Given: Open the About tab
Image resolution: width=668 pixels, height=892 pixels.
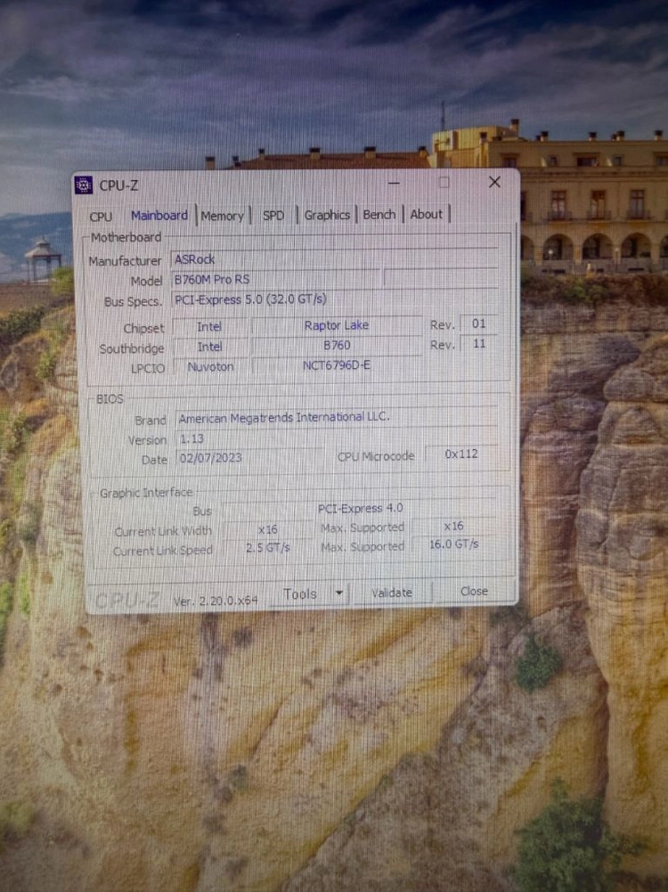Looking at the screenshot, I should 427,214.
